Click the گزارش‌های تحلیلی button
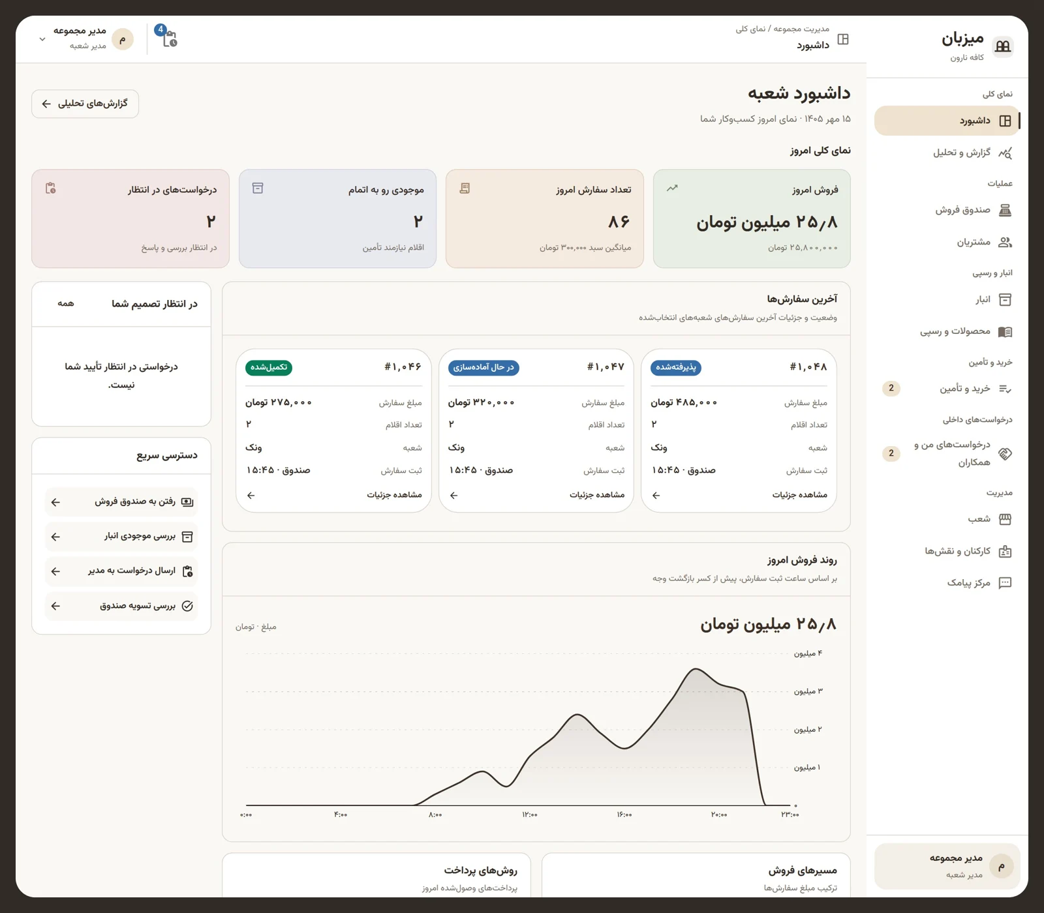This screenshot has height=913, width=1044. pyautogui.click(x=85, y=104)
